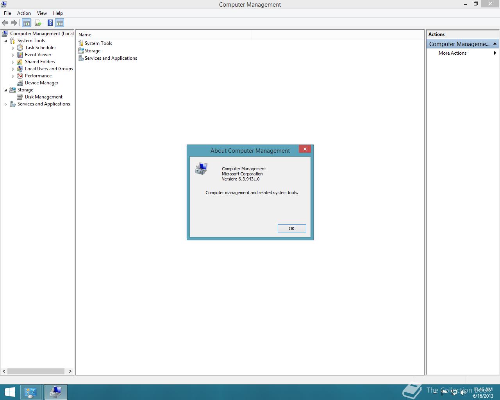
Task: Close the About Computer Management dialog
Action: click(305, 149)
